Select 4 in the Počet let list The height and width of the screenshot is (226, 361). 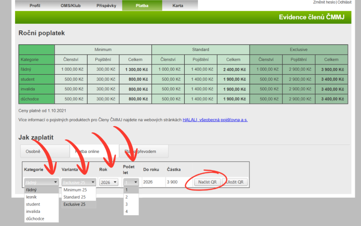click(131, 211)
